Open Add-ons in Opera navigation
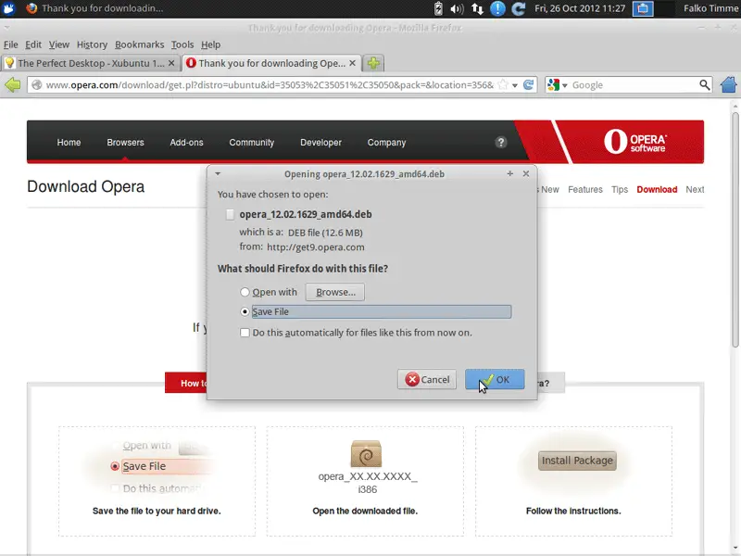This screenshot has width=741, height=556. (x=187, y=143)
